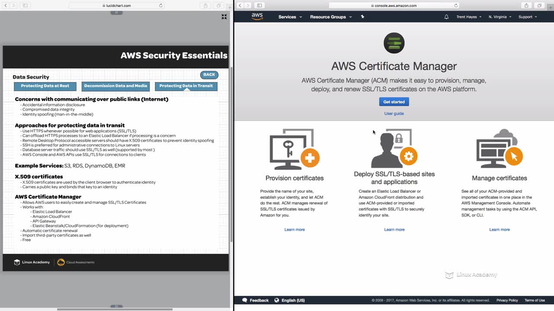Click the AWS logo in the console header

257,16
